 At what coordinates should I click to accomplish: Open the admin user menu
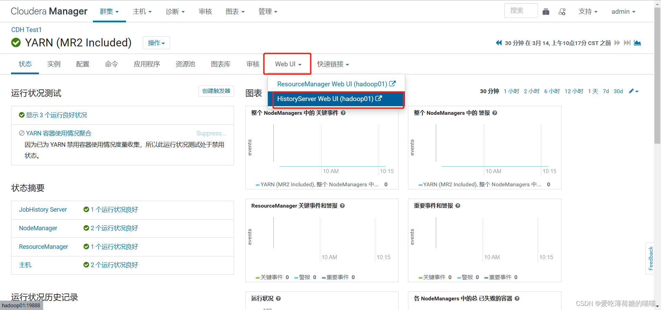(623, 11)
